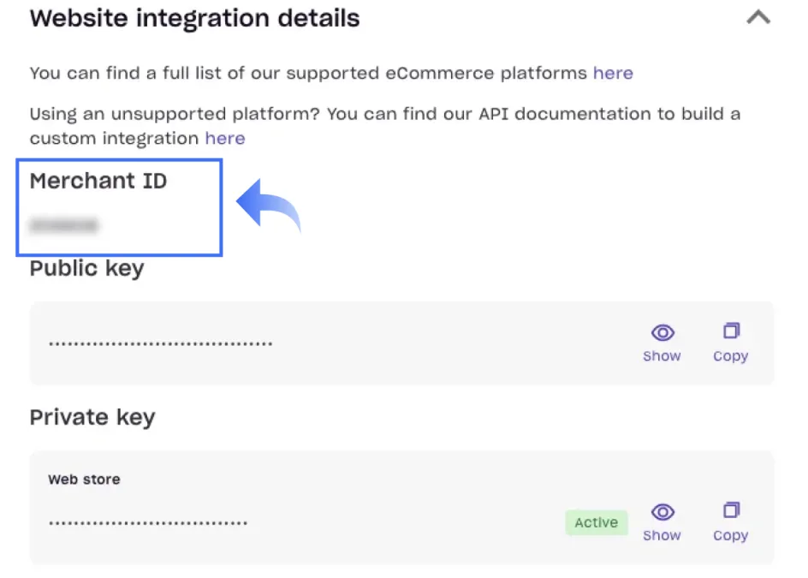Click the Website integration details title

194,18
